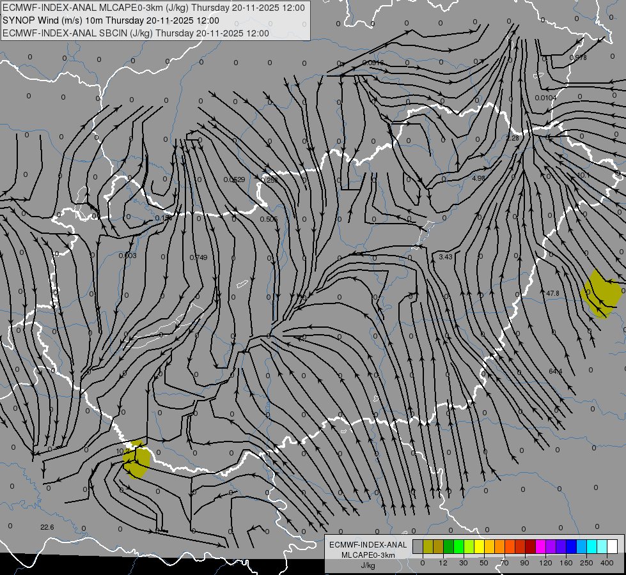
Task: Click the legend scale value '120'
Action: (545, 563)
